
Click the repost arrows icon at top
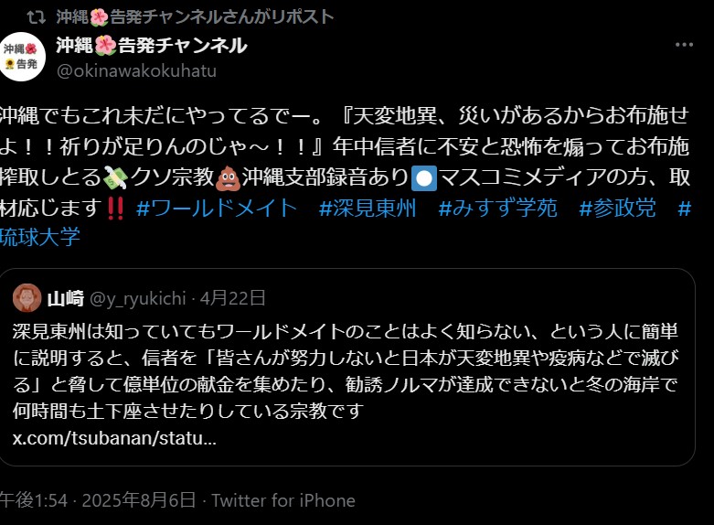coord(36,17)
